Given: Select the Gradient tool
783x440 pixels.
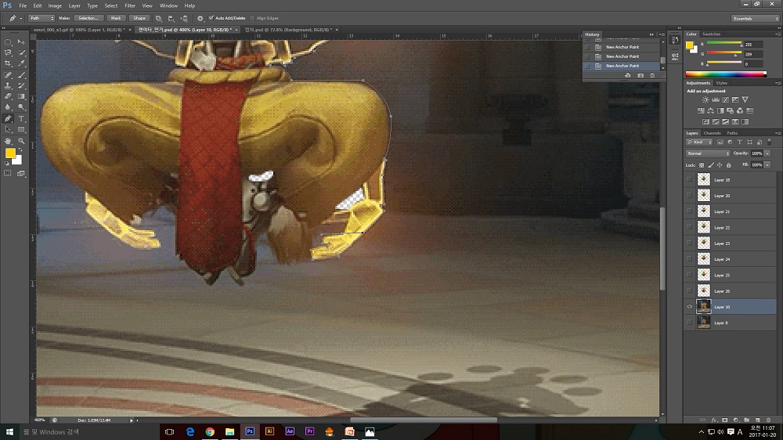Looking at the screenshot, I should [21, 96].
